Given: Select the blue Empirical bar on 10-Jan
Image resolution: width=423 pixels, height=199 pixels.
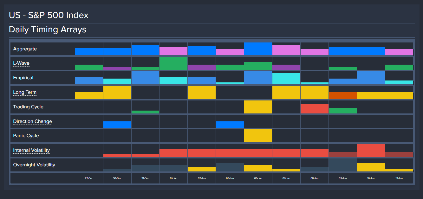Looking at the screenshot, I should [371, 78].
